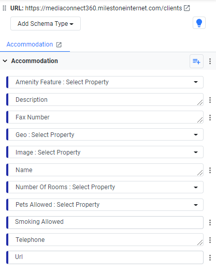The image size is (216, 275).
Task: Click the drag handle icon beside URL
Action: pyautogui.click(x=5, y=8)
